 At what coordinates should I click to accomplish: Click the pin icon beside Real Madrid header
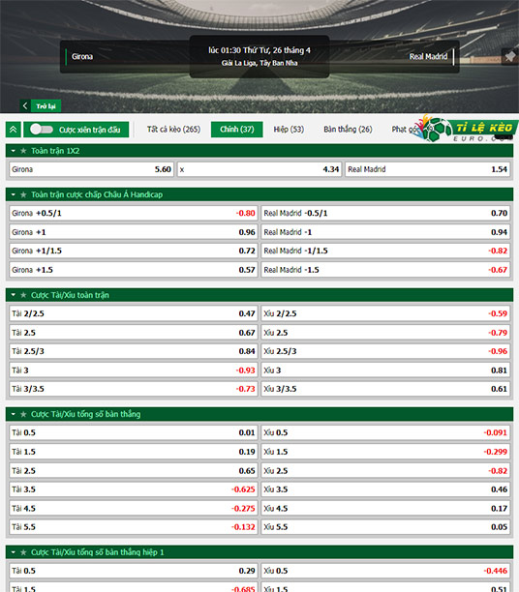point(510,57)
